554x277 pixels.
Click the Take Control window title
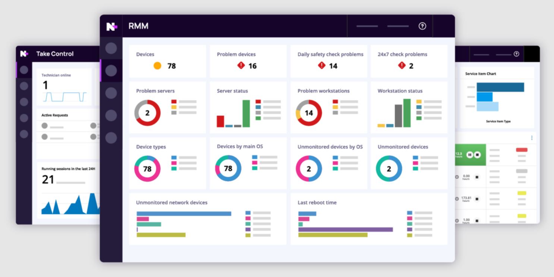(55, 54)
